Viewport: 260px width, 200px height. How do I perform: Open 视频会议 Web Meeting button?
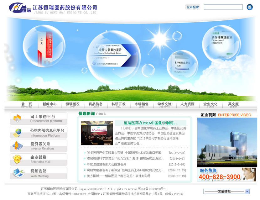point(39,173)
